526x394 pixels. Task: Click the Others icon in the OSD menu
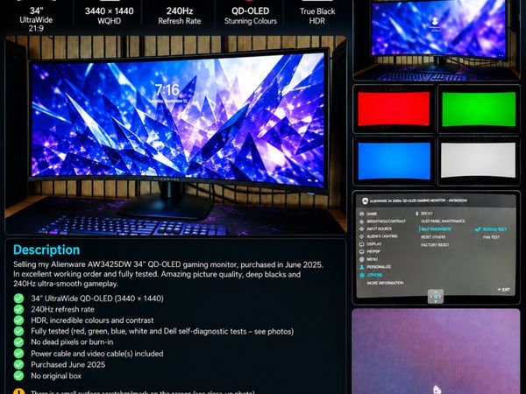click(x=361, y=275)
